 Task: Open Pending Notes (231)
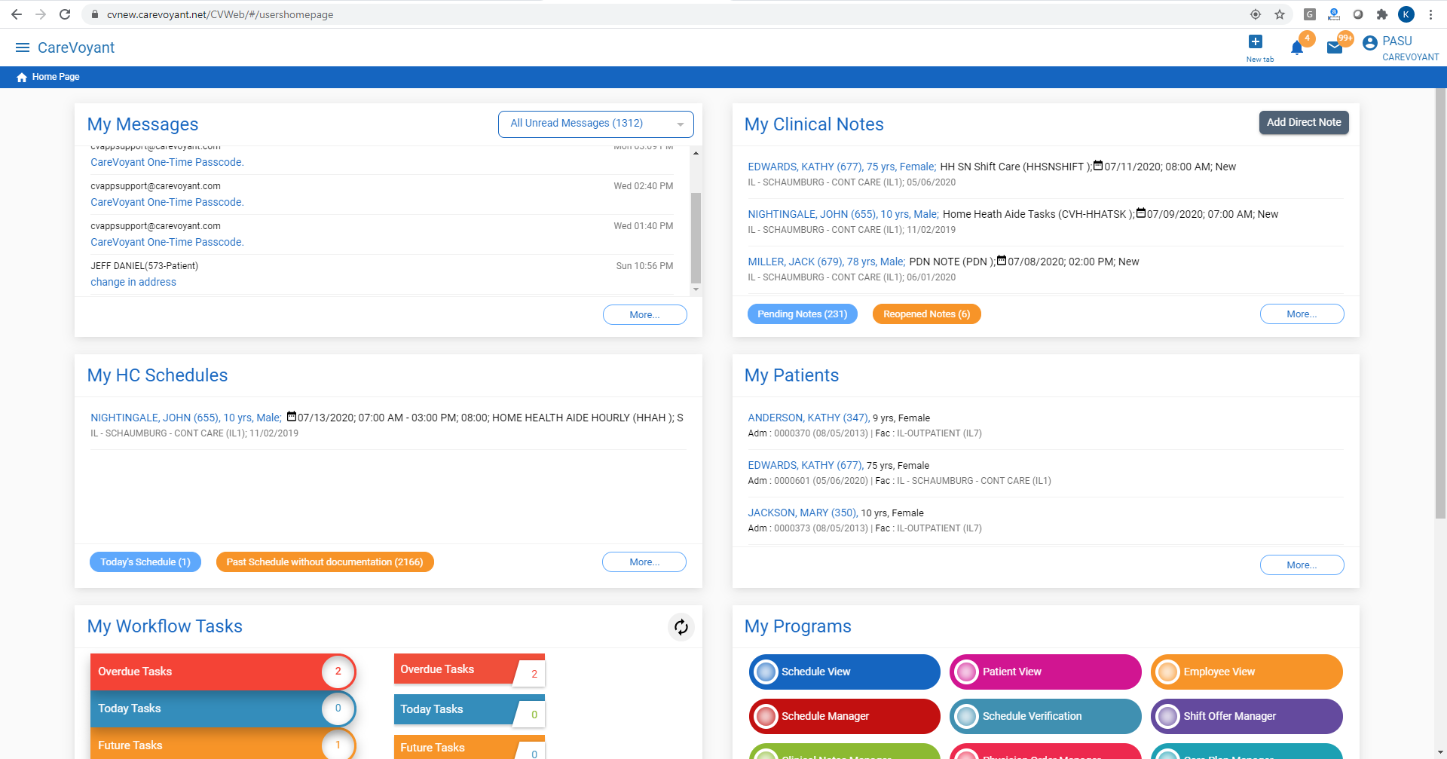tap(802, 314)
